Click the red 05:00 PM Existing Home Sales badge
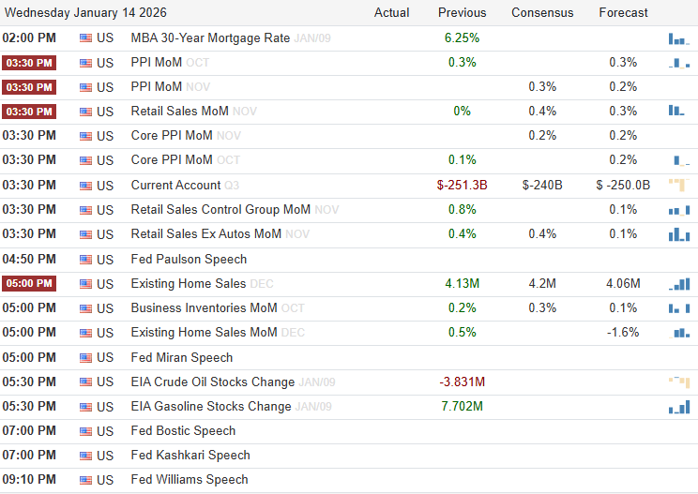Image resolution: width=698 pixels, height=494 pixels. (29, 284)
